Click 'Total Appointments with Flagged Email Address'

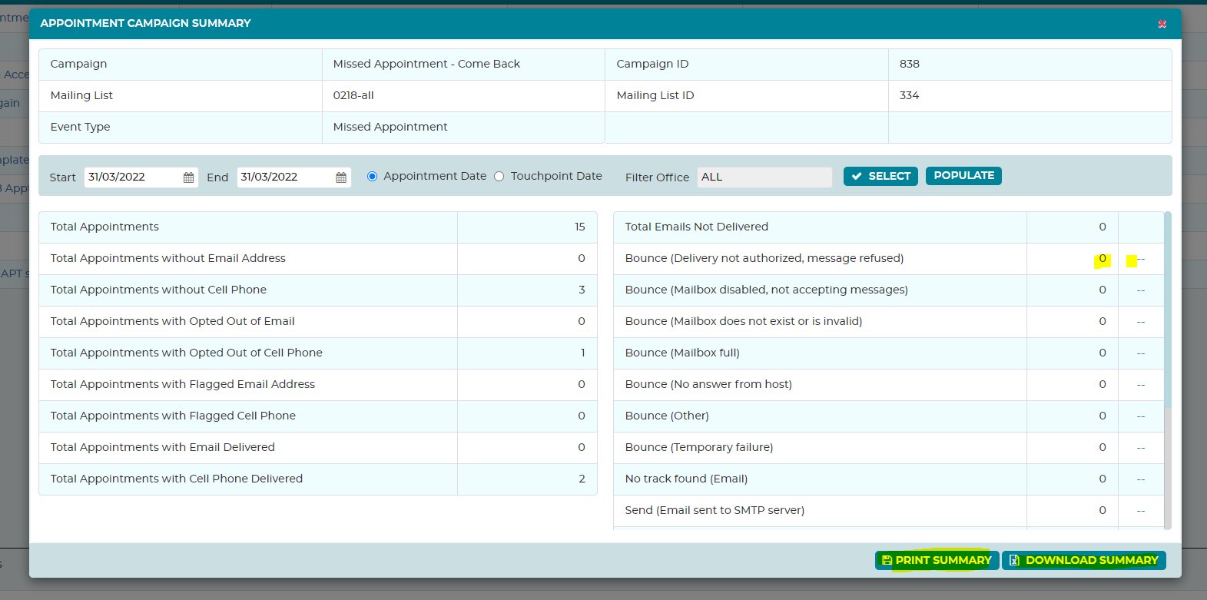coord(182,384)
